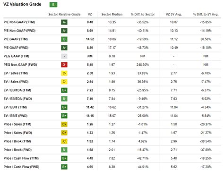This screenshot has height=171, width=224.
Task: Select the yellow C- badge for EV / Sales (TTM)
Action: coord(64,73)
